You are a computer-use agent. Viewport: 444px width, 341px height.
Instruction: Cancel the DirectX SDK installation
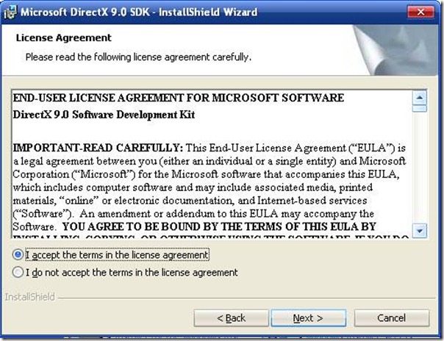click(392, 318)
